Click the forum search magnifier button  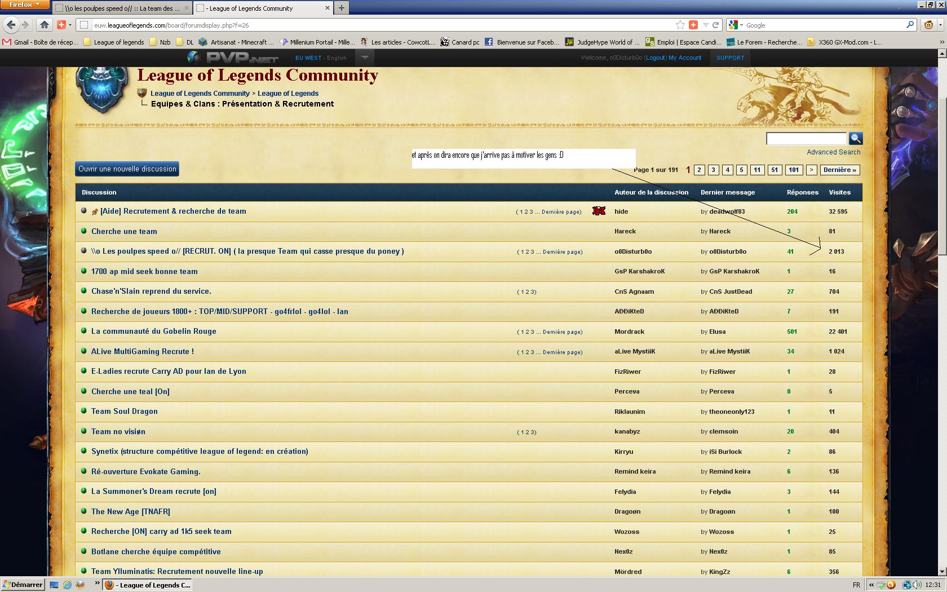[x=855, y=138]
